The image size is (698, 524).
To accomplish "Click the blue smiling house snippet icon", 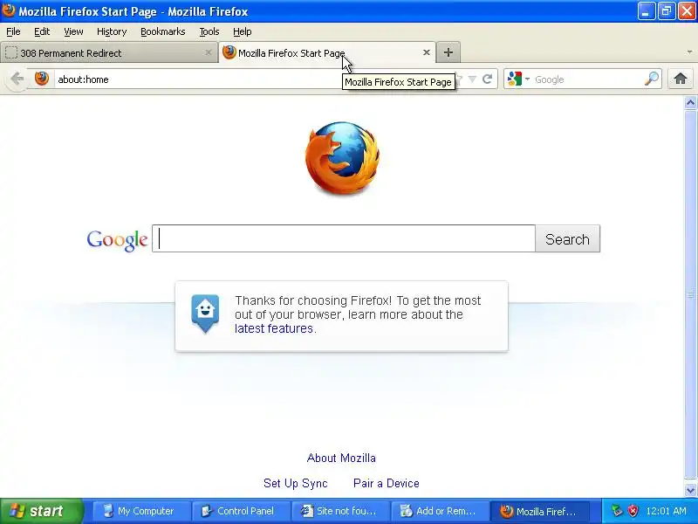I will [205, 314].
